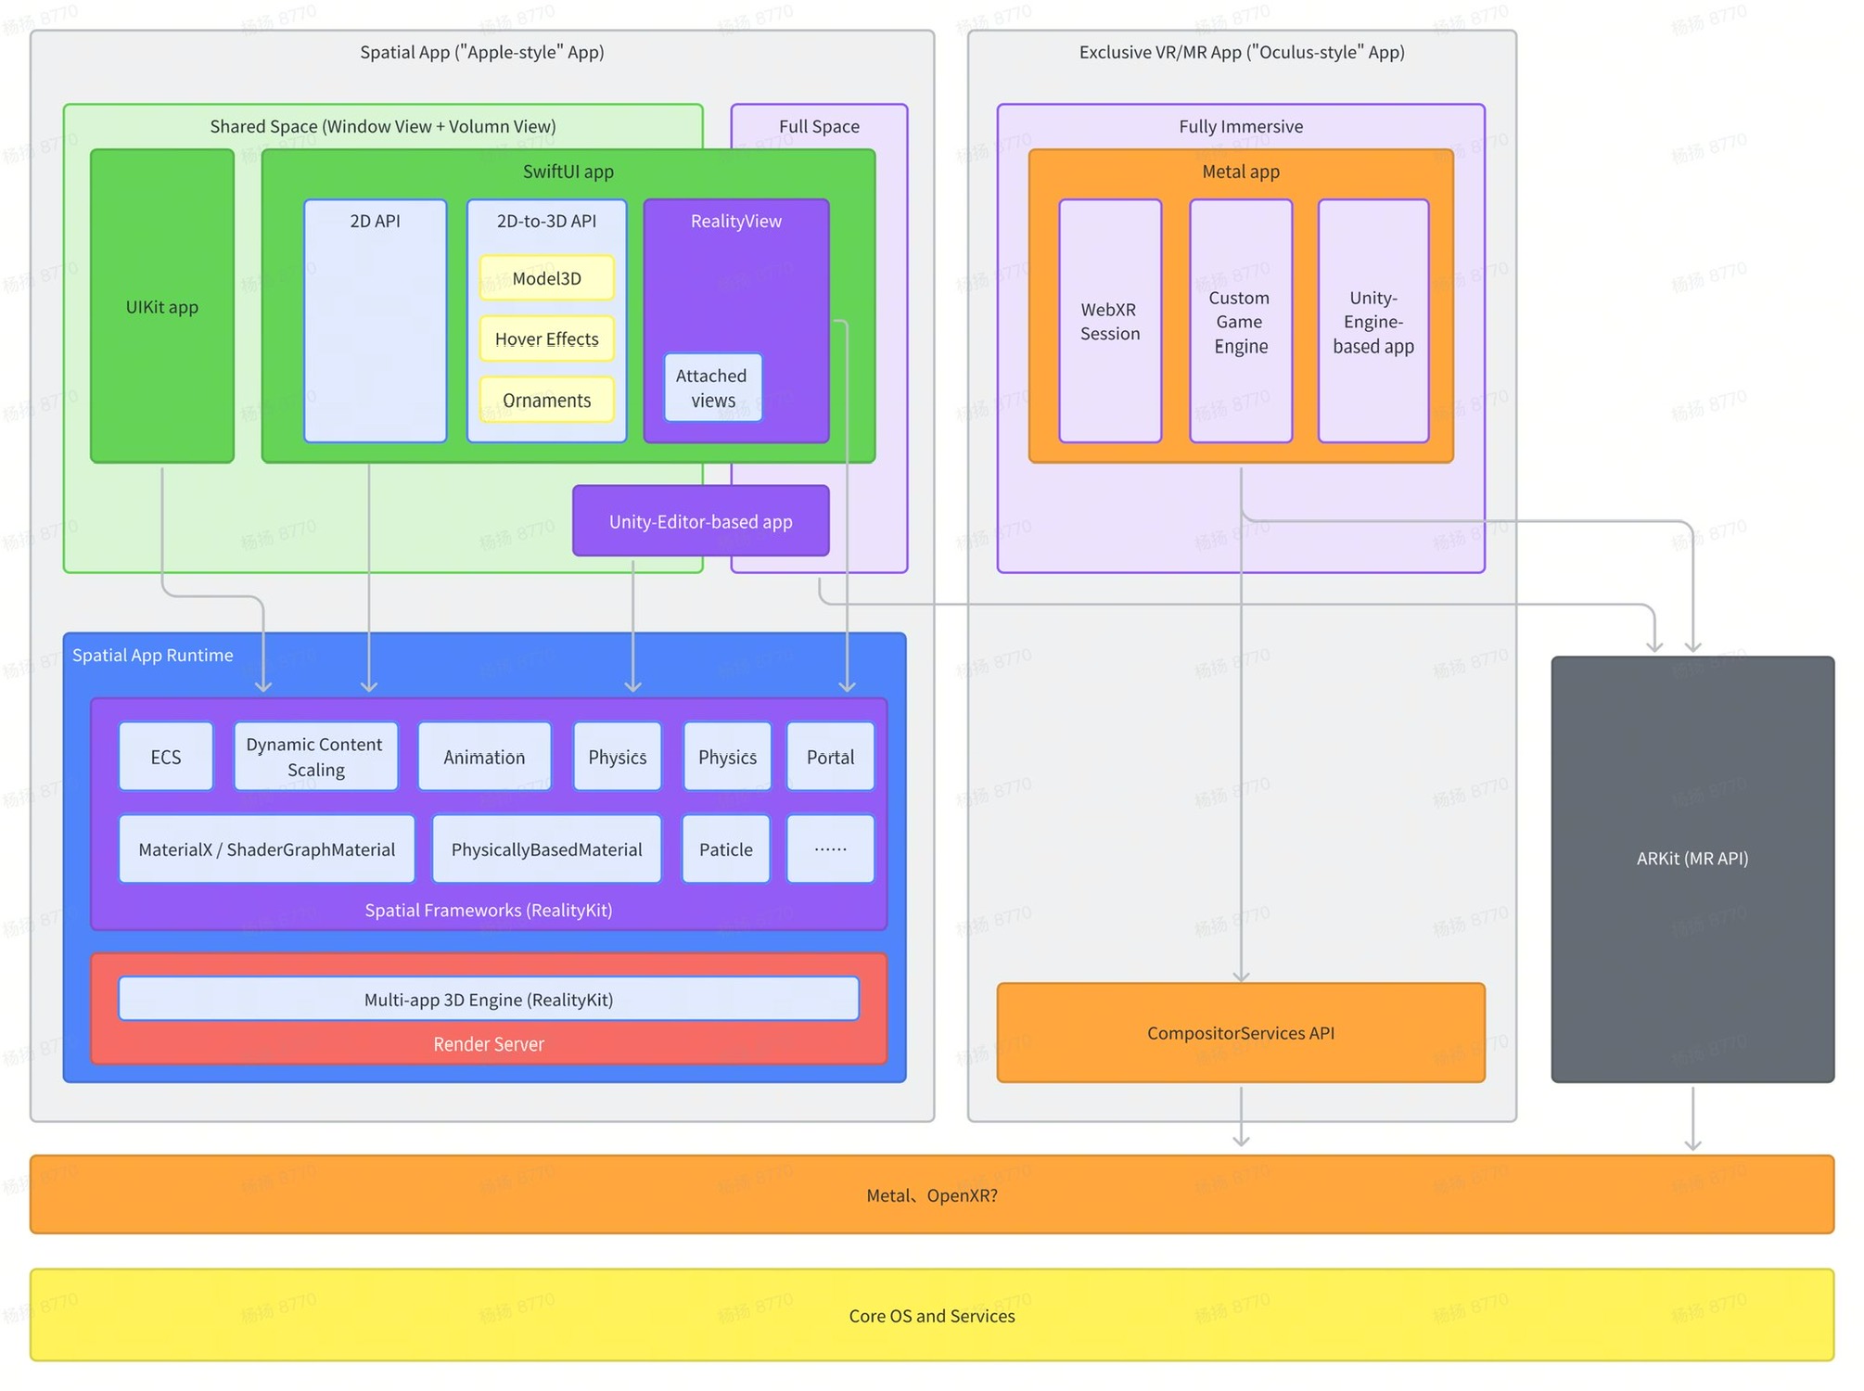Select the Ornaments box

(x=546, y=401)
